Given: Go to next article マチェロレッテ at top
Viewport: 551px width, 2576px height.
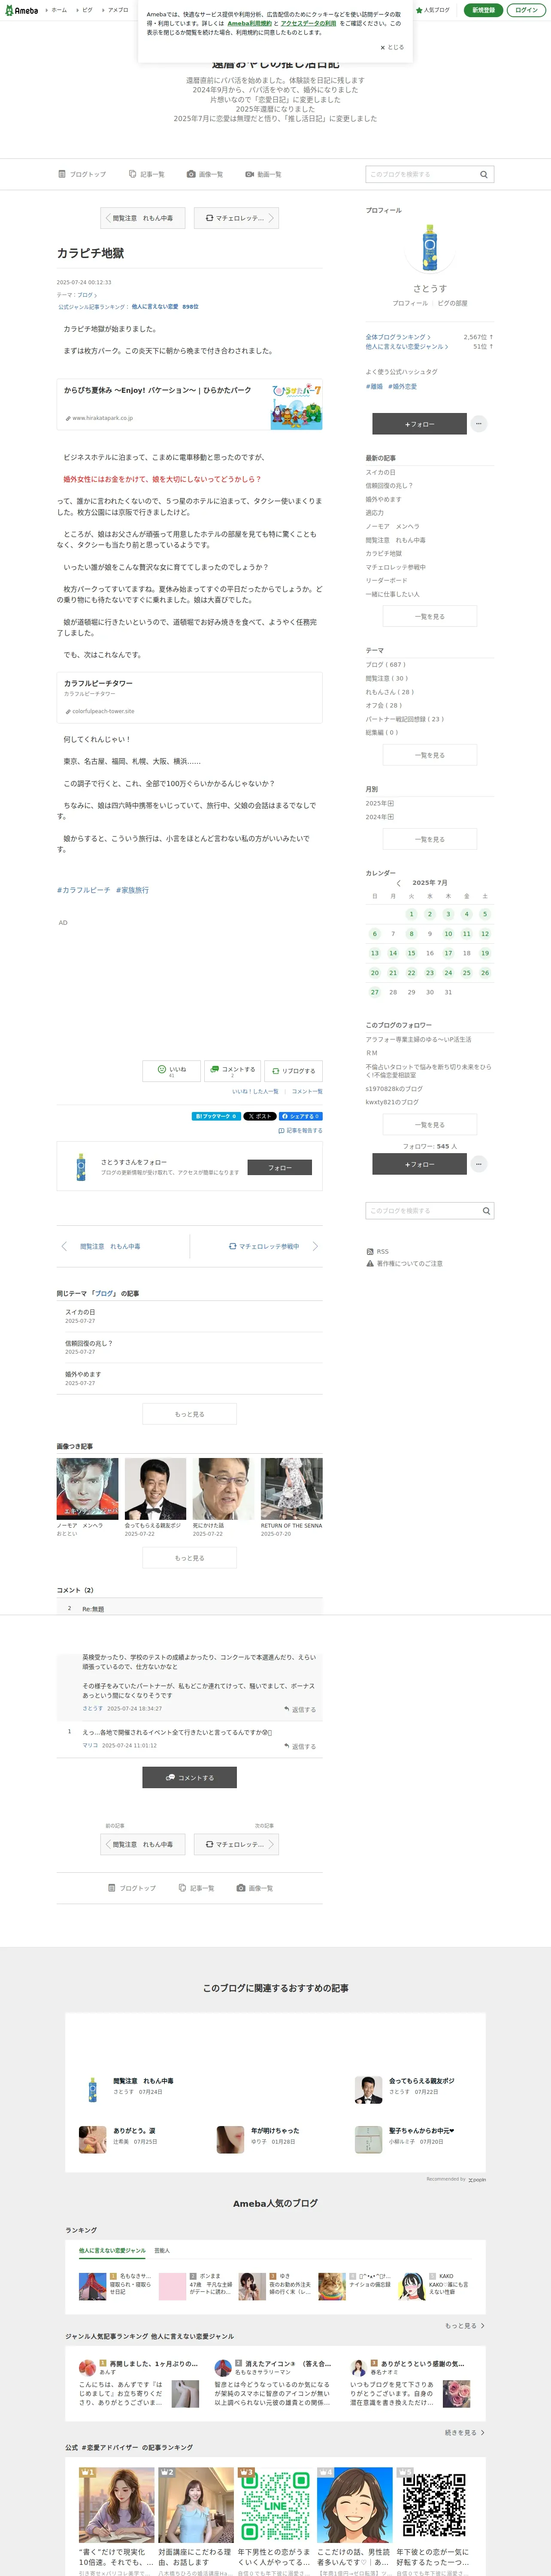Looking at the screenshot, I should click(236, 218).
